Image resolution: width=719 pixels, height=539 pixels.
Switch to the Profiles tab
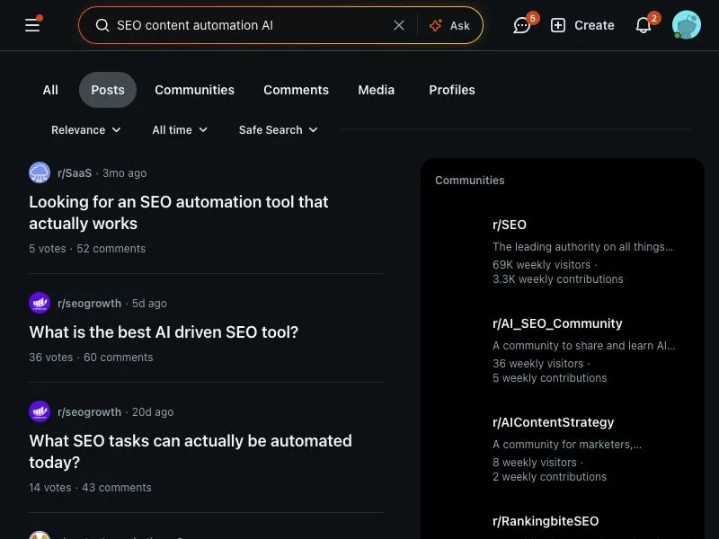pos(452,90)
